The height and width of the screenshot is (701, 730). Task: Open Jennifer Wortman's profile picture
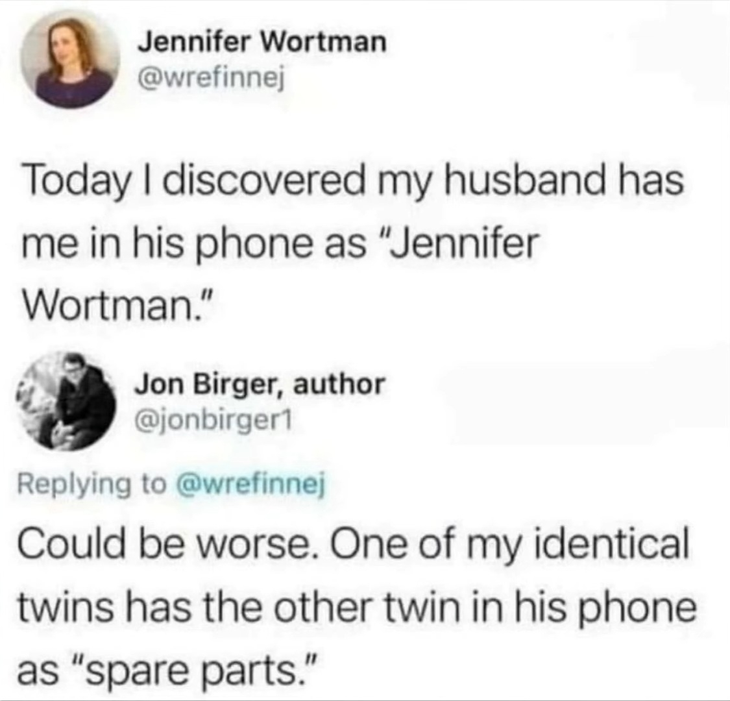[x=70, y=60]
